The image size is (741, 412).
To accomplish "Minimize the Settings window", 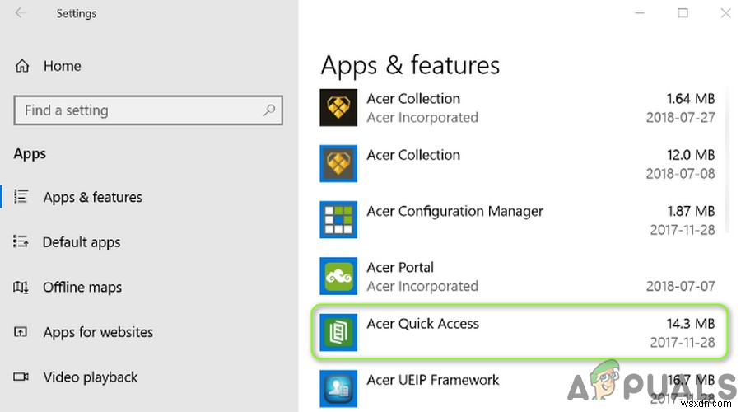I will click(x=640, y=12).
